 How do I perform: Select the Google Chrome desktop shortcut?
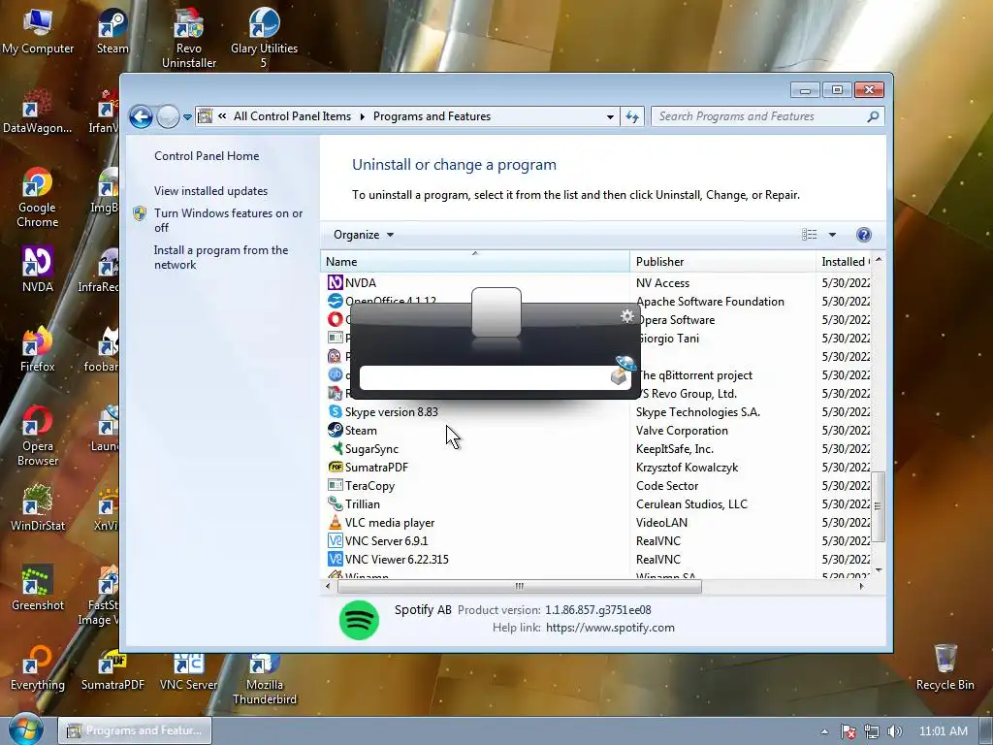coord(38,198)
